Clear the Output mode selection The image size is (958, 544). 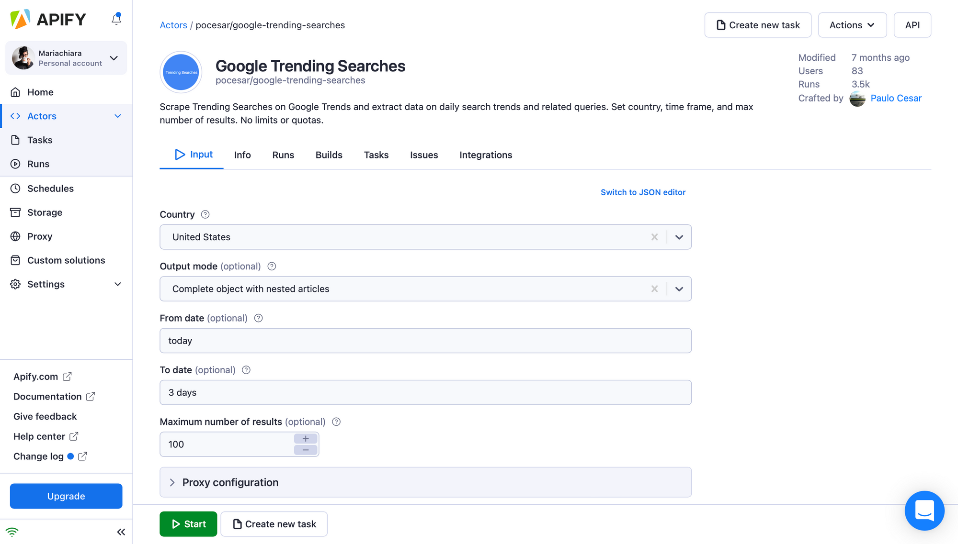click(x=655, y=289)
